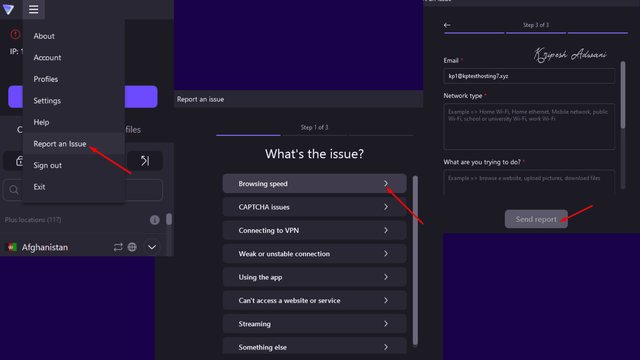Click the Proton VPN logo icon

click(x=8, y=9)
